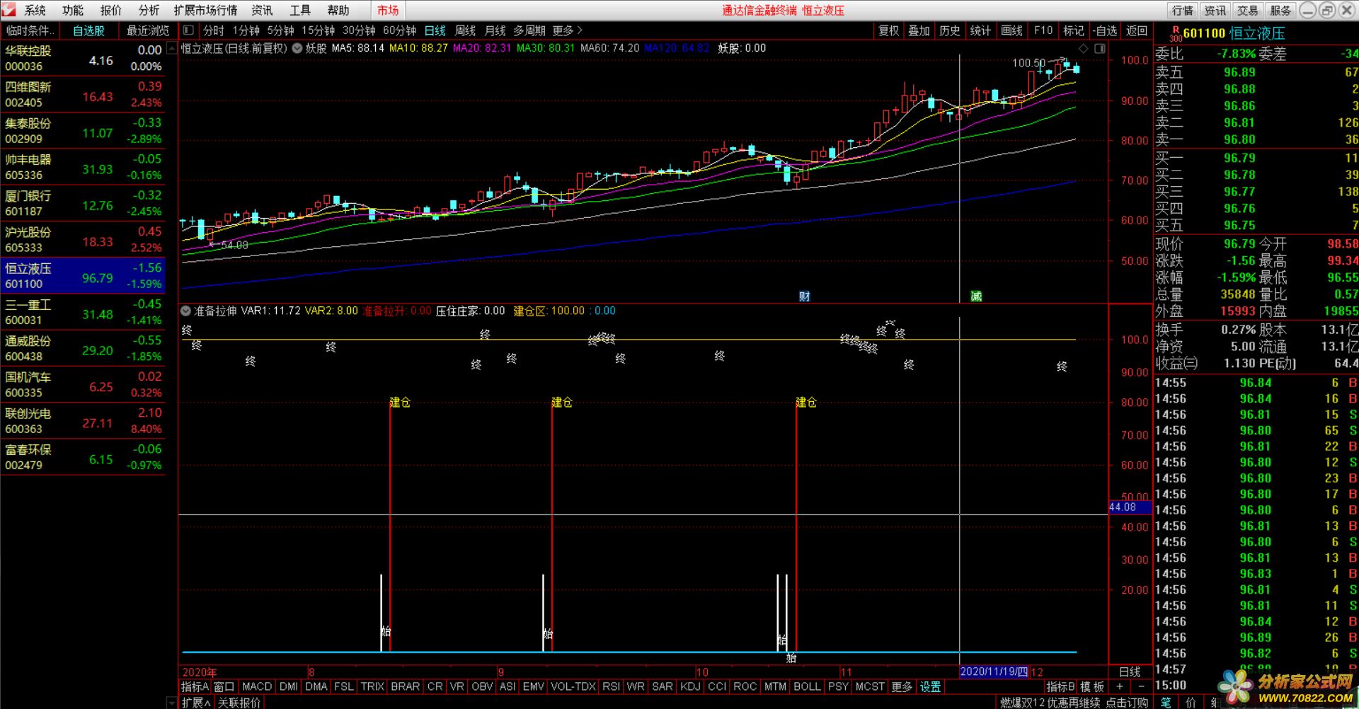Switch to the 指标A tab
1359x709 pixels.
pyautogui.click(x=195, y=686)
